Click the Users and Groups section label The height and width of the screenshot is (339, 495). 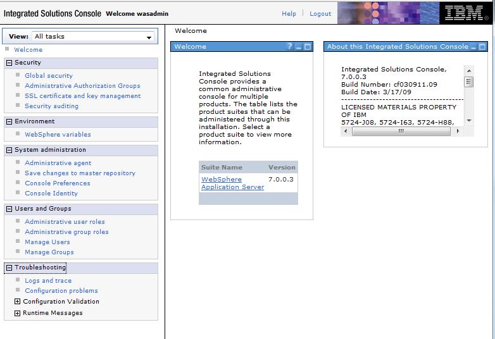tap(42, 209)
